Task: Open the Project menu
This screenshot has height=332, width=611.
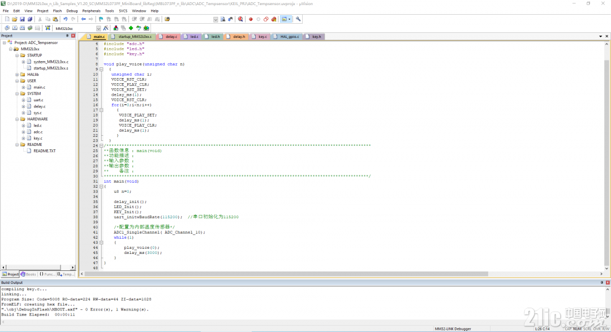Action: click(42, 11)
